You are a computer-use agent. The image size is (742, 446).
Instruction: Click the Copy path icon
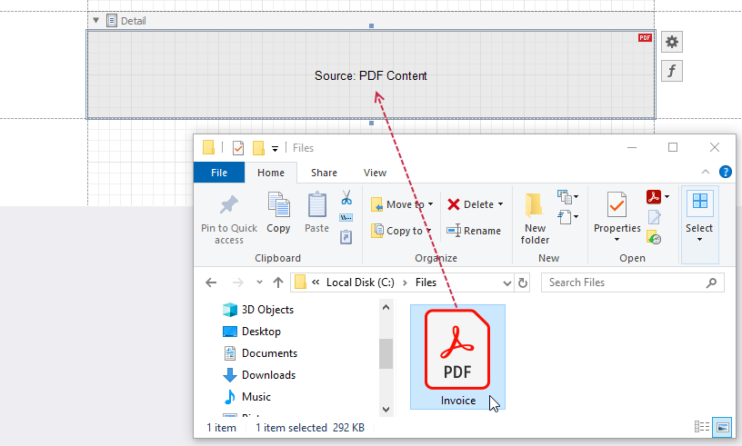pos(346,218)
